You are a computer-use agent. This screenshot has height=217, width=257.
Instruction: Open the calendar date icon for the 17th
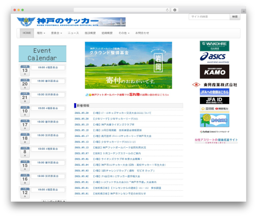click(x=25, y=125)
